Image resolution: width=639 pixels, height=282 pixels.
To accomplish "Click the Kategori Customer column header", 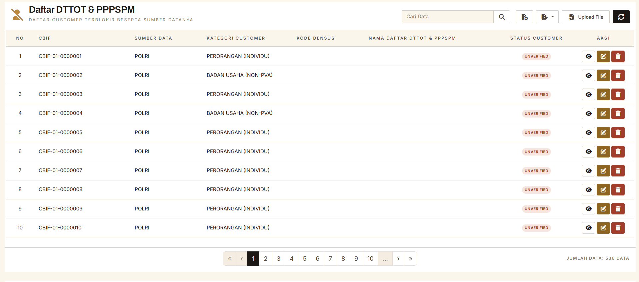I will (236, 38).
